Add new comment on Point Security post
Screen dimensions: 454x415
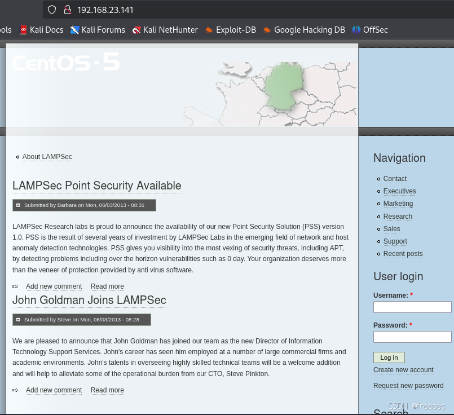(54, 286)
